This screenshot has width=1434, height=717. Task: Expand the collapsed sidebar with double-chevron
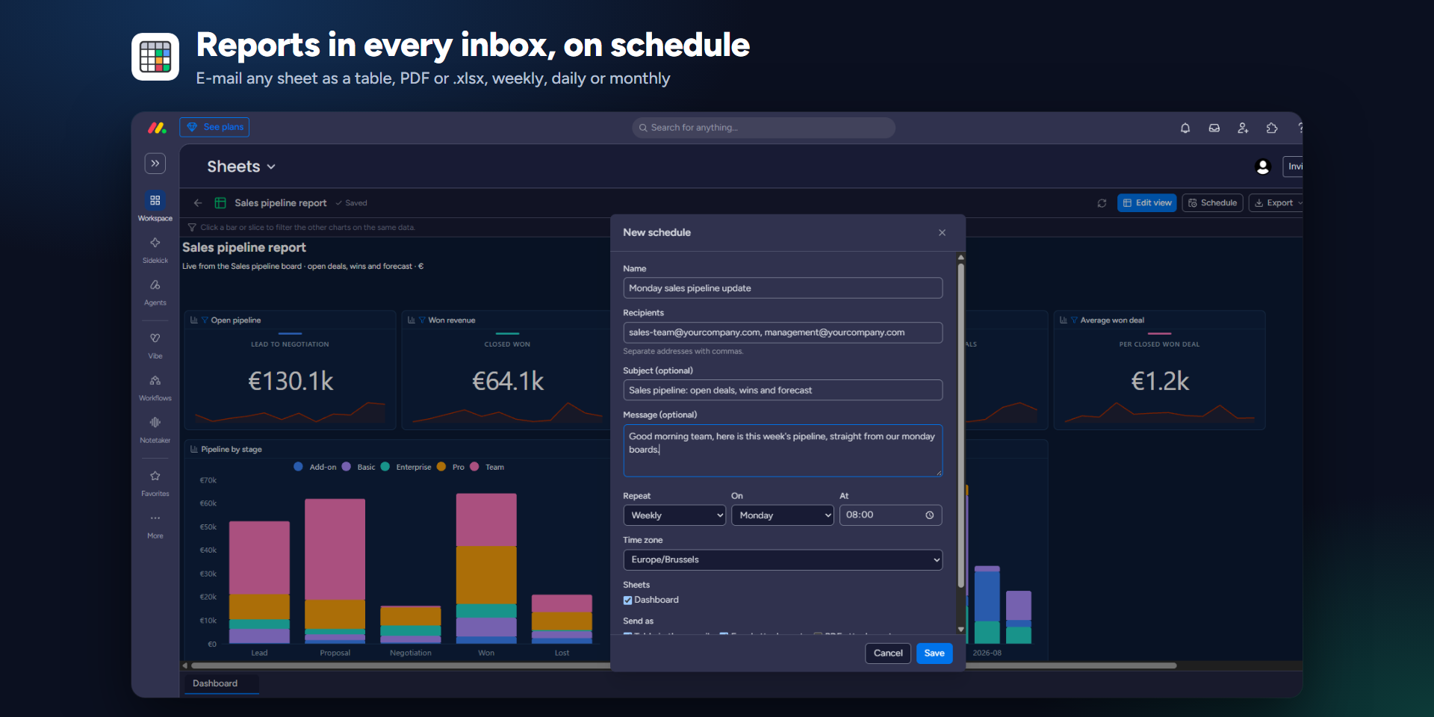(x=155, y=164)
